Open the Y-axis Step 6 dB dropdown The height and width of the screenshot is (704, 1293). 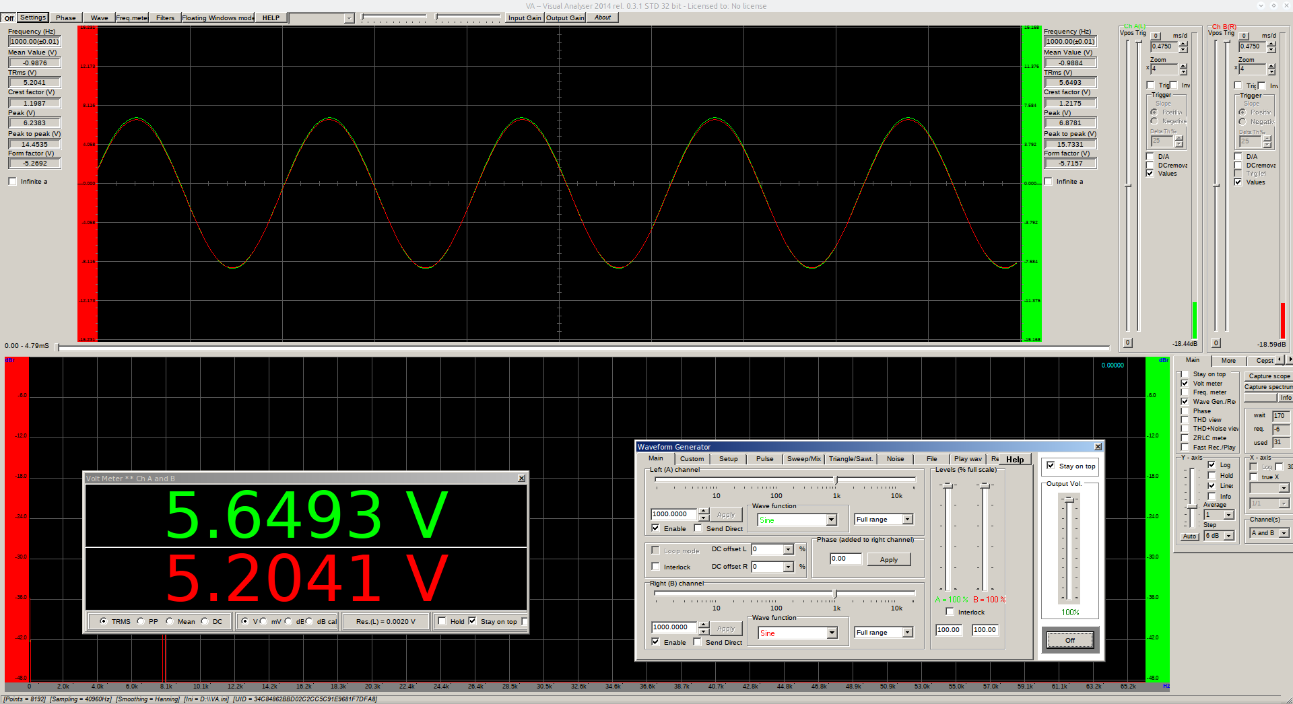click(1228, 536)
